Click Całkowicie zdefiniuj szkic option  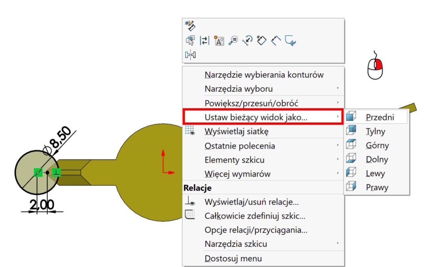(255, 216)
